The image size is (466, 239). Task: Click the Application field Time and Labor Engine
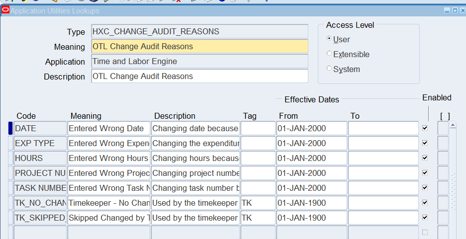pos(199,62)
